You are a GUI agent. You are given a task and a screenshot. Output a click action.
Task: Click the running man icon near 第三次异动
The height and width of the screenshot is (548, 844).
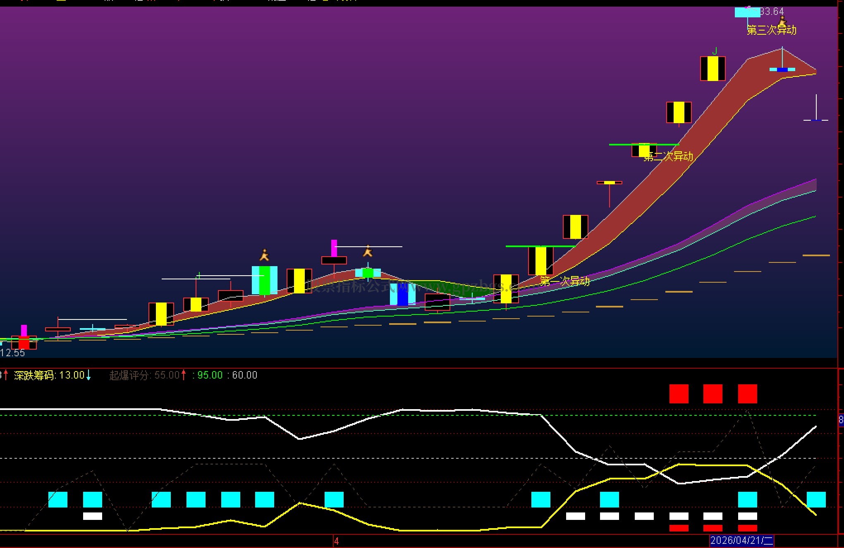pyautogui.click(x=782, y=21)
